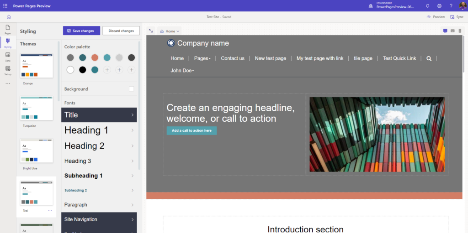468x233 pixels.
Task: Expand the Heading 3 font settings
Action: (99, 161)
